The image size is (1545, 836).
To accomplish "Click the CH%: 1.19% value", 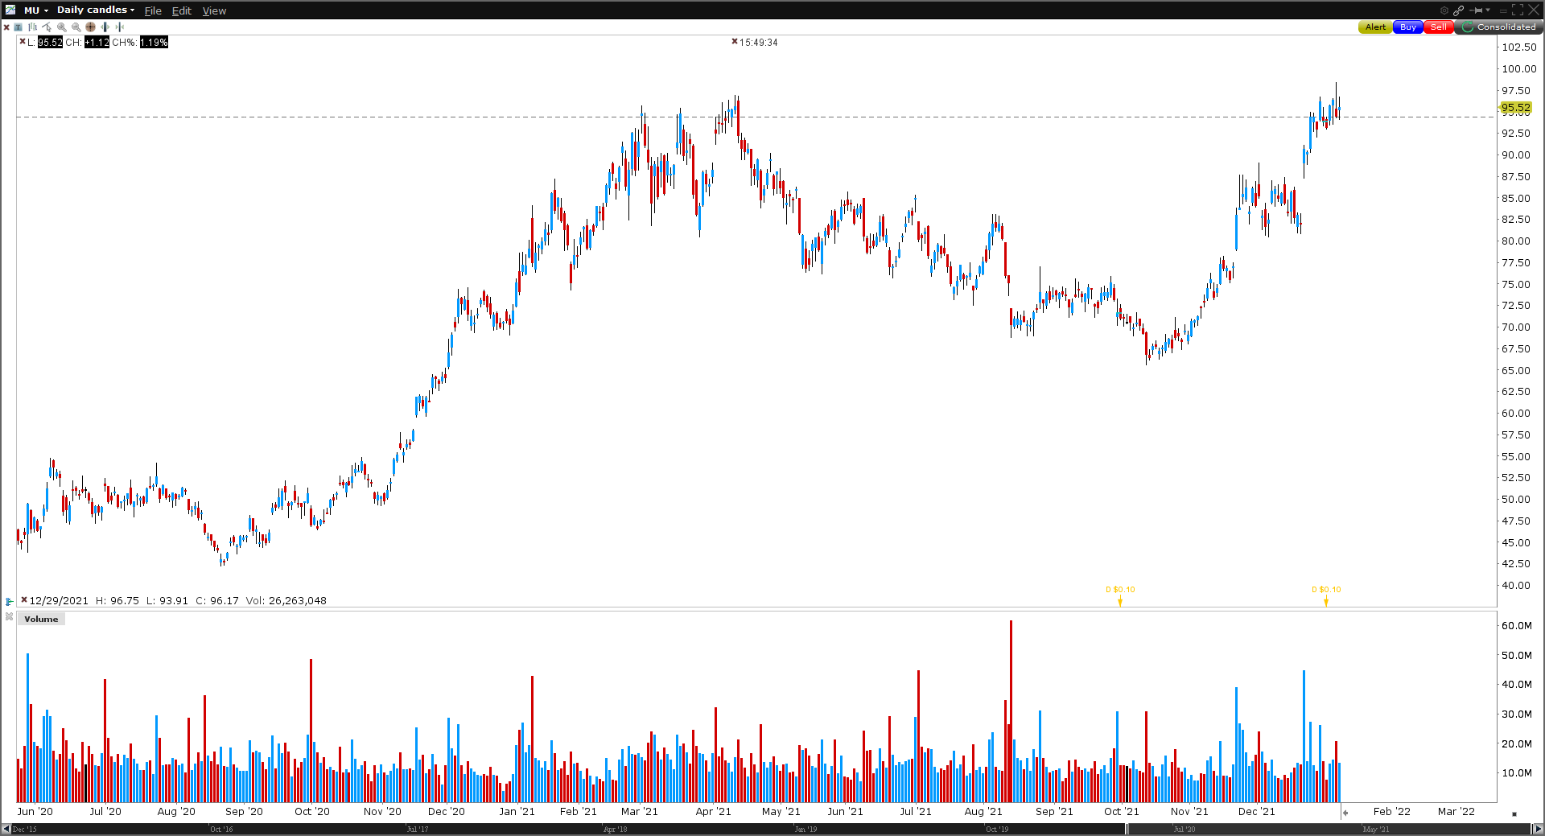I will 140,42.
